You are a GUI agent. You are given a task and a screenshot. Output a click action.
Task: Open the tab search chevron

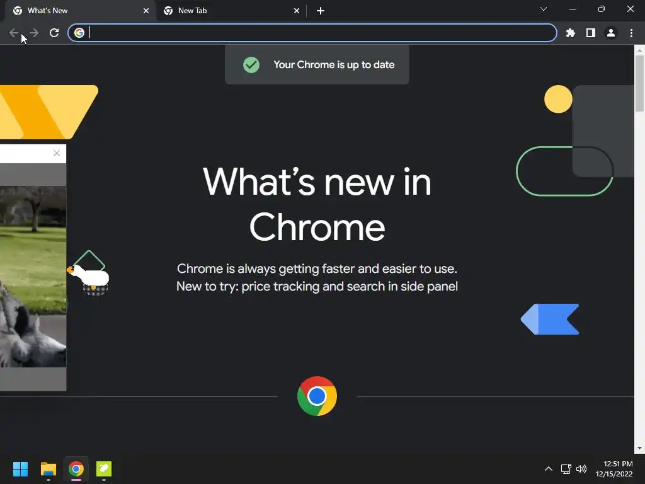click(x=544, y=9)
